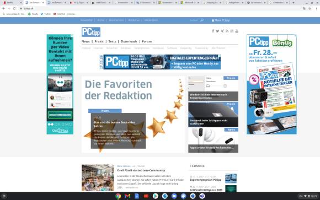This screenshot has width=320, height=200.
Task: Reload the page with the refresh icon
Action: (14, 9)
